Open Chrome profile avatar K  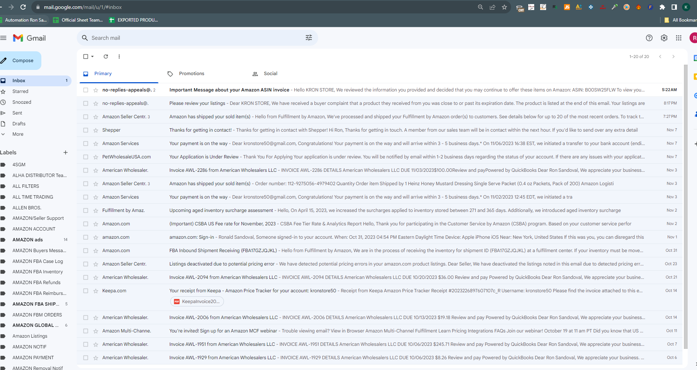click(686, 7)
